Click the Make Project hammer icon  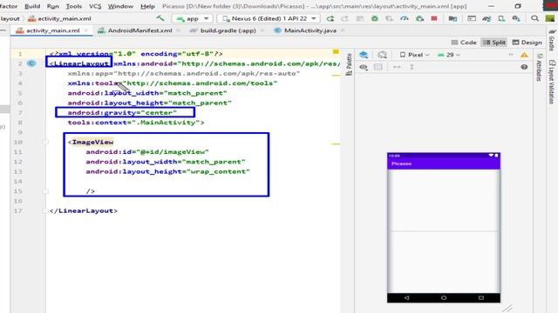pos(160,18)
